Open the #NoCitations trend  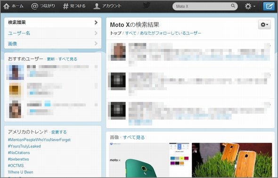[19, 153]
